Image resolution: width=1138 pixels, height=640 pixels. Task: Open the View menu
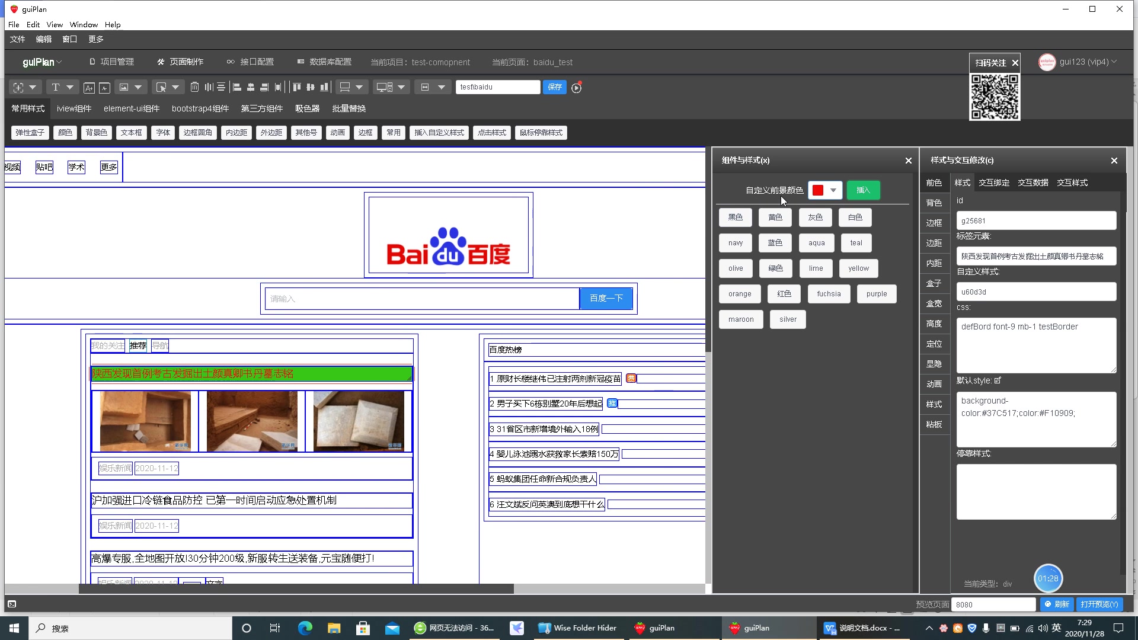pyautogui.click(x=55, y=25)
